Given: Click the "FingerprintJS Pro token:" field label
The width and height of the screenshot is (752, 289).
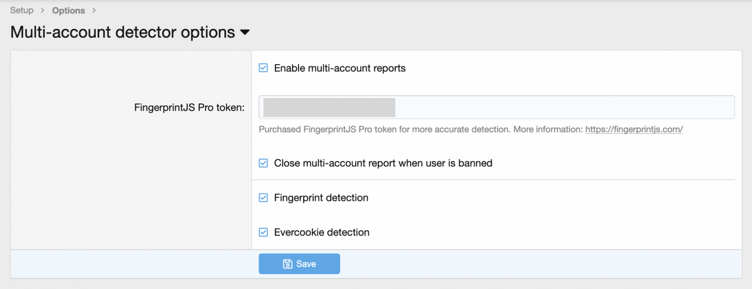Looking at the screenshot, I should click(189, 107).
